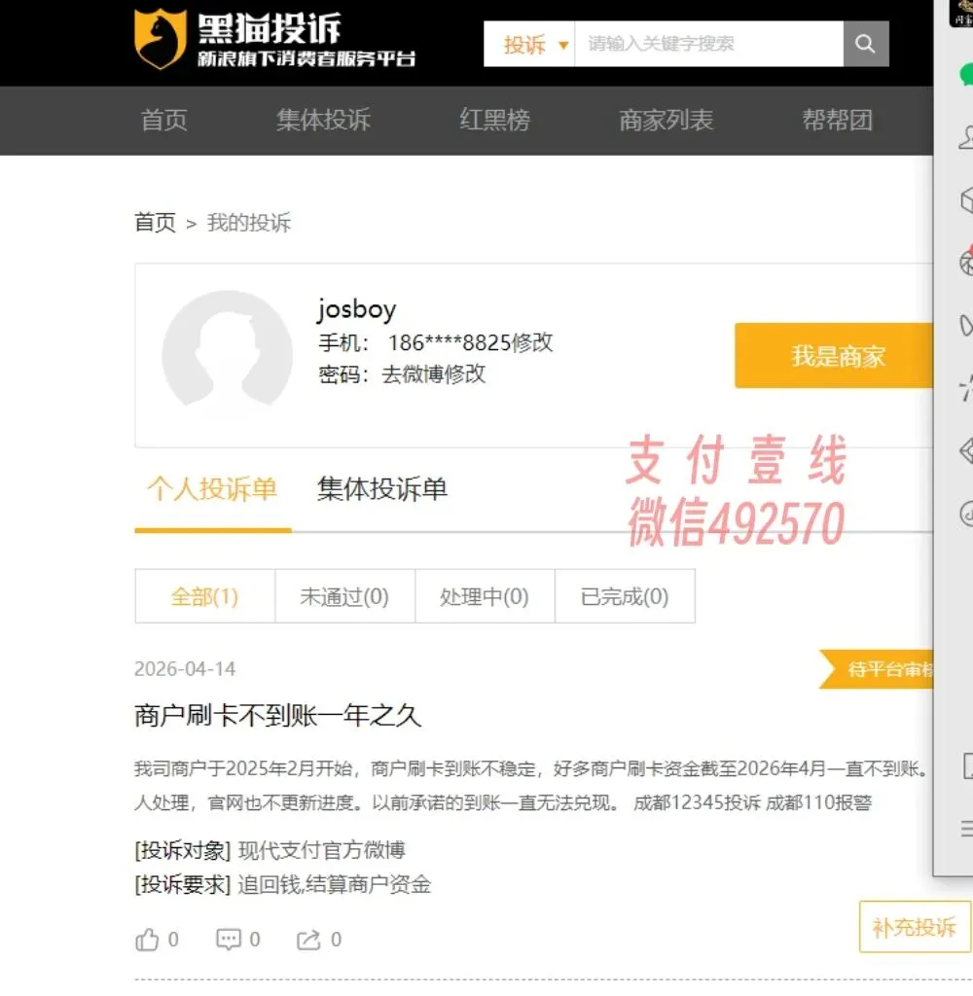Click the 现代支付官方微博 complaint target
Screen dimensions: 973x996
coord(322,850)
